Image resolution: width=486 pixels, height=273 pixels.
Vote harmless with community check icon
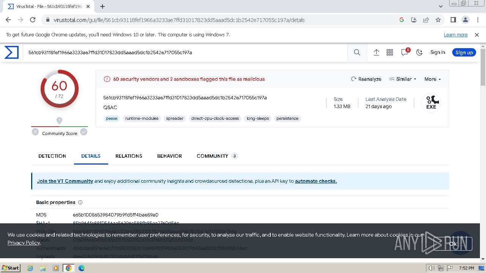coord(84,132)
